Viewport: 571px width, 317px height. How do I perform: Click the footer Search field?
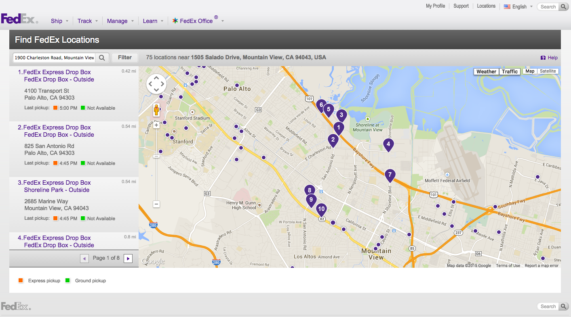[548, 307]
